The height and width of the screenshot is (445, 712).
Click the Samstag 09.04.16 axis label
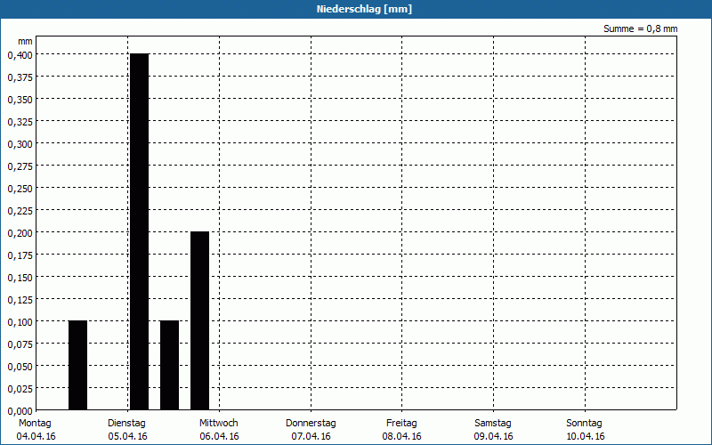493,430
